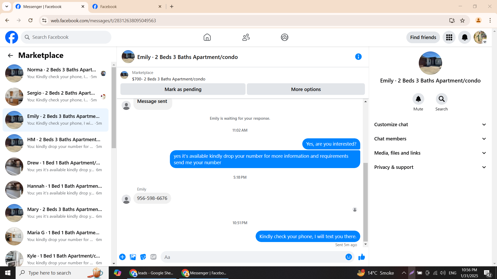Expand Chat members section

pos(430,139)
